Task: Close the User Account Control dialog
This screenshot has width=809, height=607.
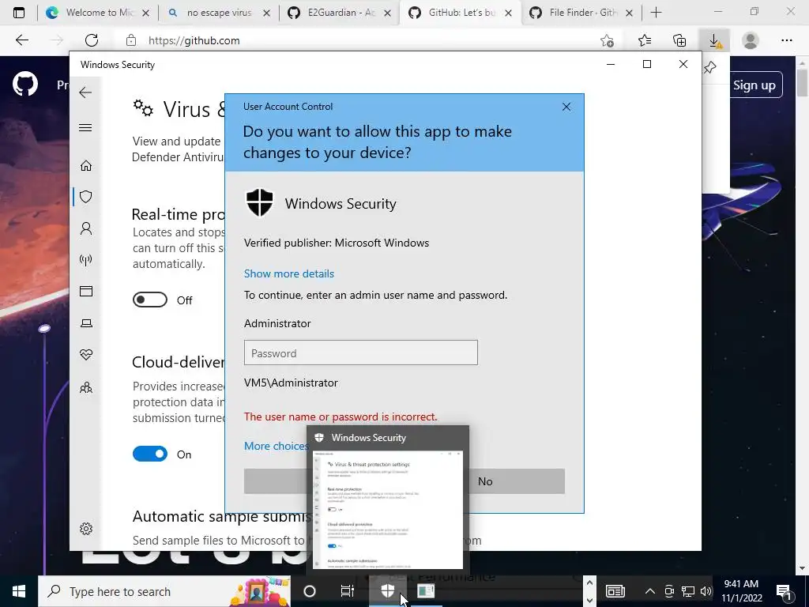Action: (566, 107)
